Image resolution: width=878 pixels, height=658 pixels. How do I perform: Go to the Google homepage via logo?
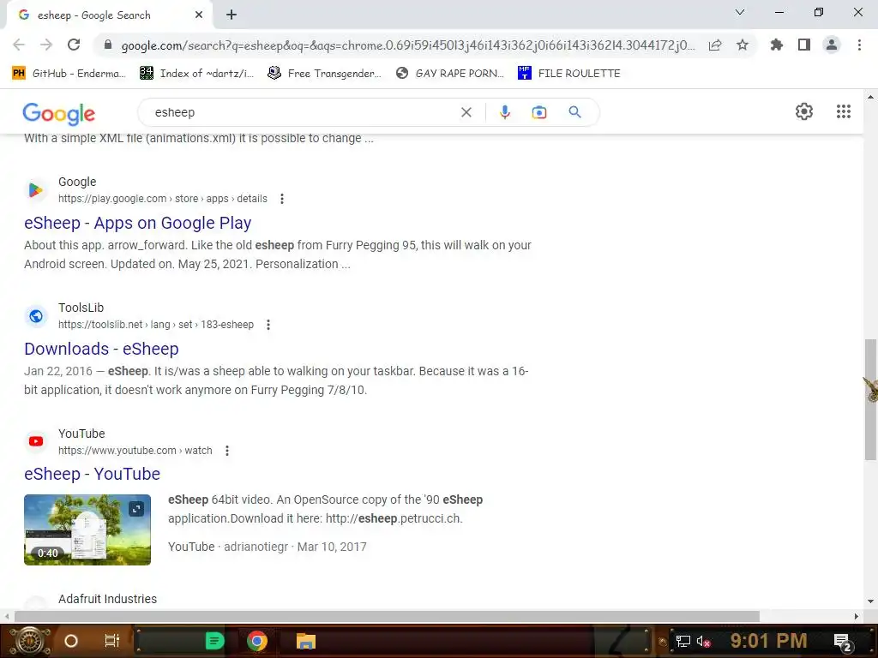point(59,114)
